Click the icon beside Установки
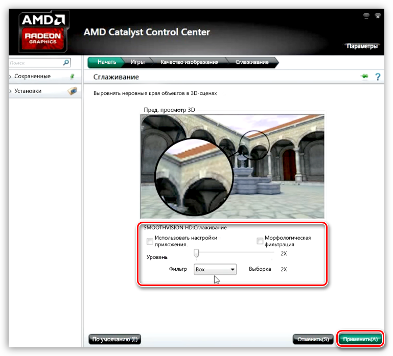The width and height of the screenshot is (393, 356). [x=73, y=91]
